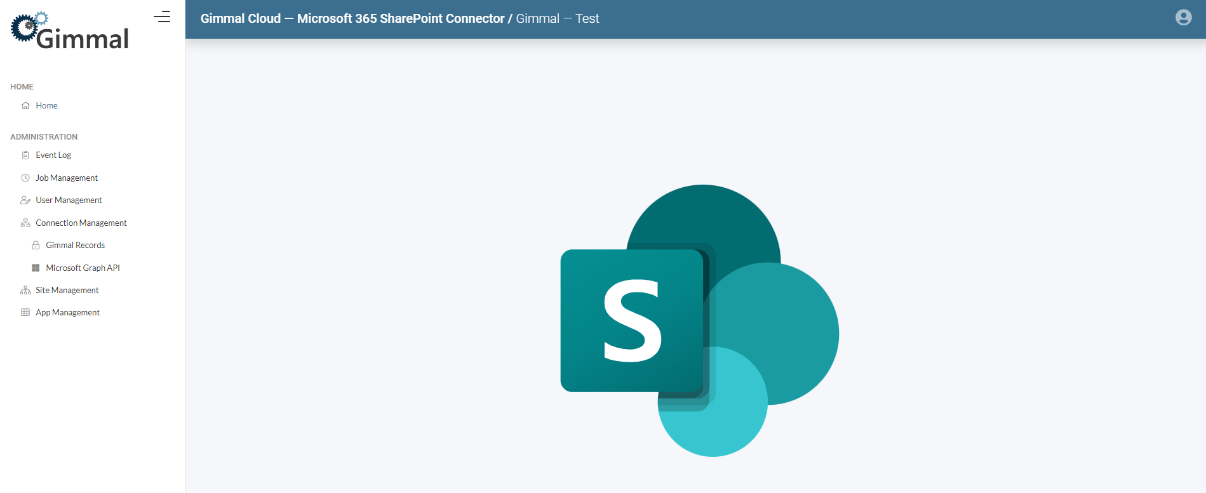Click the Home house icon

[x=25, y=106]
